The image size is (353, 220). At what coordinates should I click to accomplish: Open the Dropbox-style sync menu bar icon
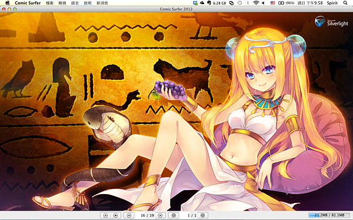click(195, 3)
